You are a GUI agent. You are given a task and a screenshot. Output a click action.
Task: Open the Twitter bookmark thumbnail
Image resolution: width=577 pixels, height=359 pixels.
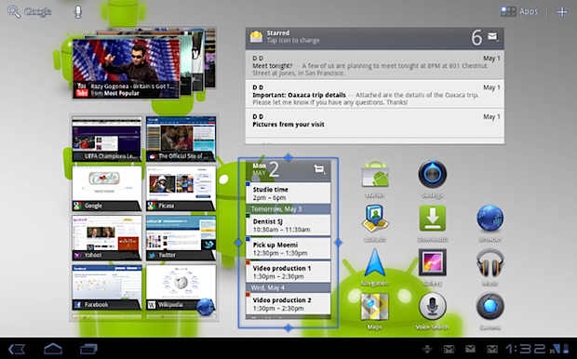[181, 238]
